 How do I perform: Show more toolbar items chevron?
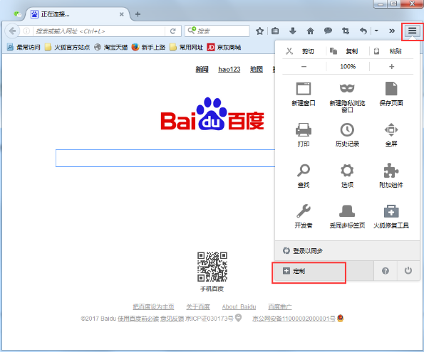coord(391,31)
